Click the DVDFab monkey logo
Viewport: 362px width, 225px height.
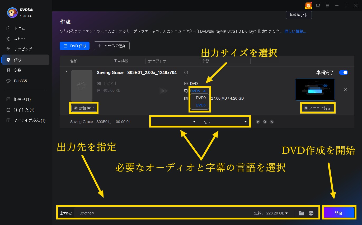[12, 13]
